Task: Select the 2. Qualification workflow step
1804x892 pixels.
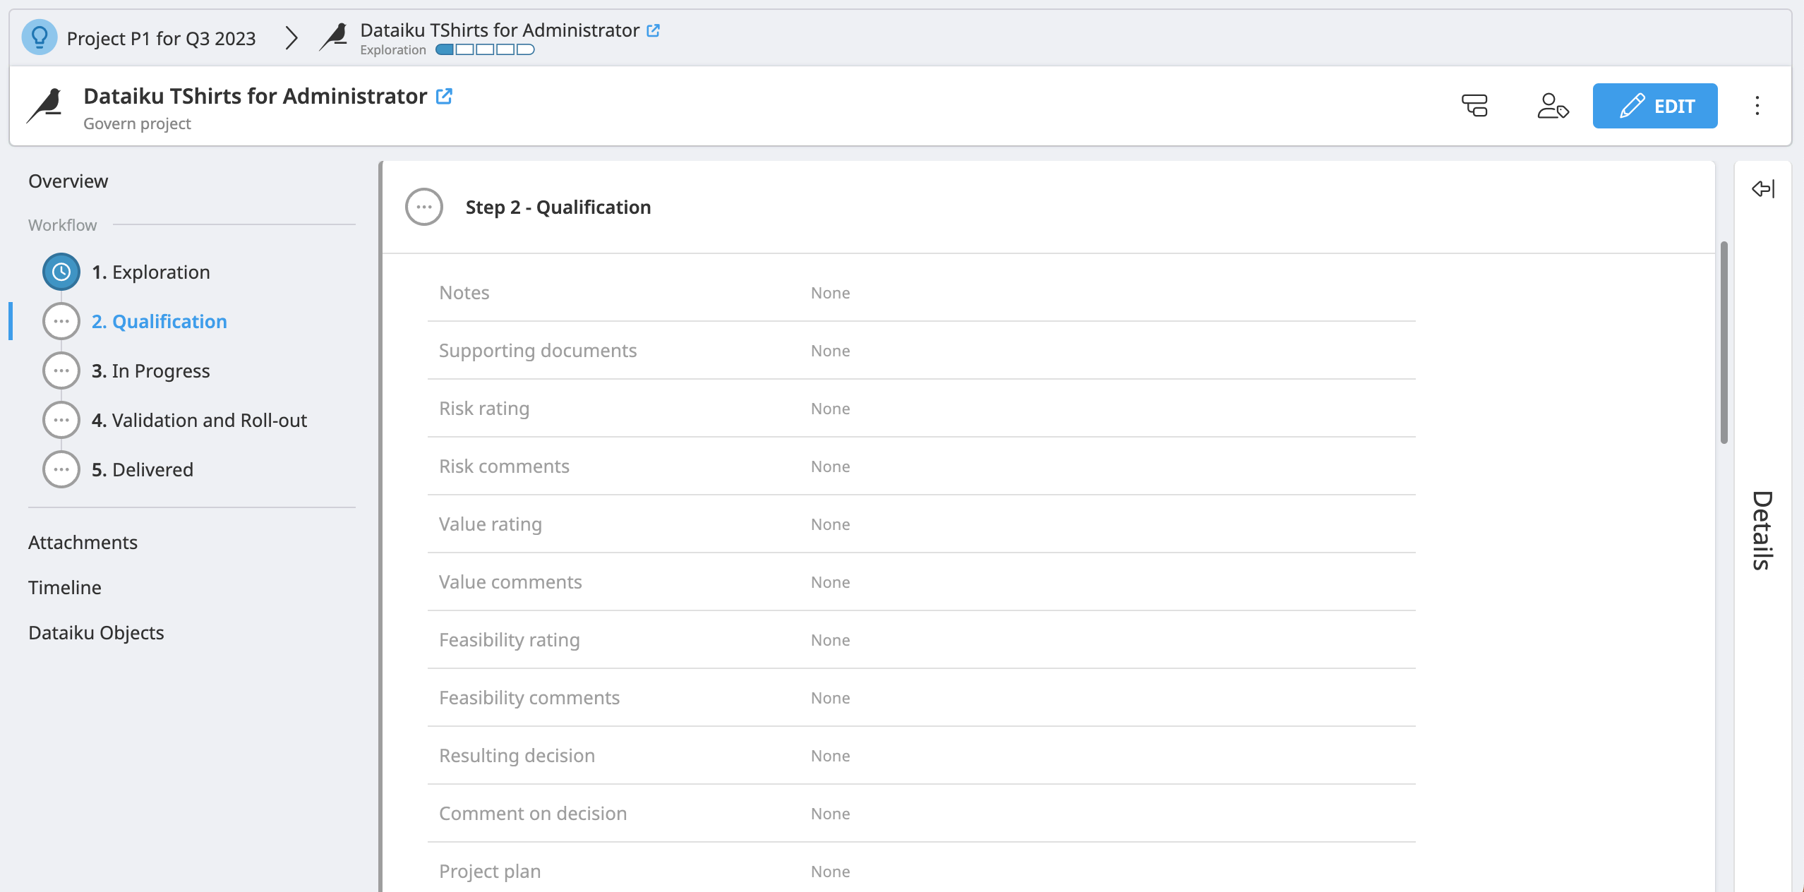Action: click(160, 321)
